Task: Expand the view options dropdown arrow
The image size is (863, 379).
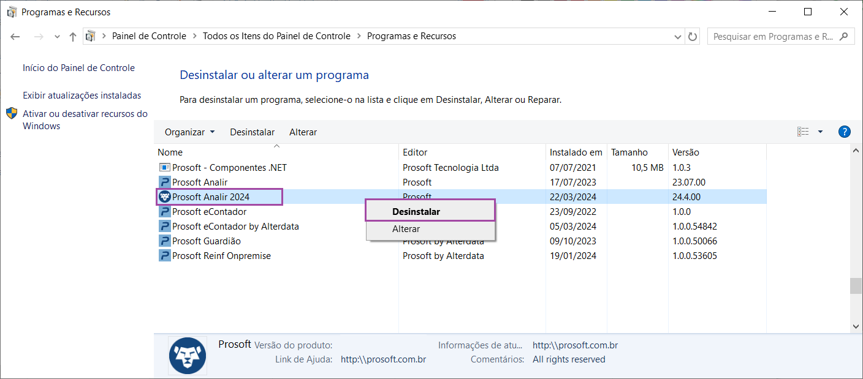Action: pos(820,132)
